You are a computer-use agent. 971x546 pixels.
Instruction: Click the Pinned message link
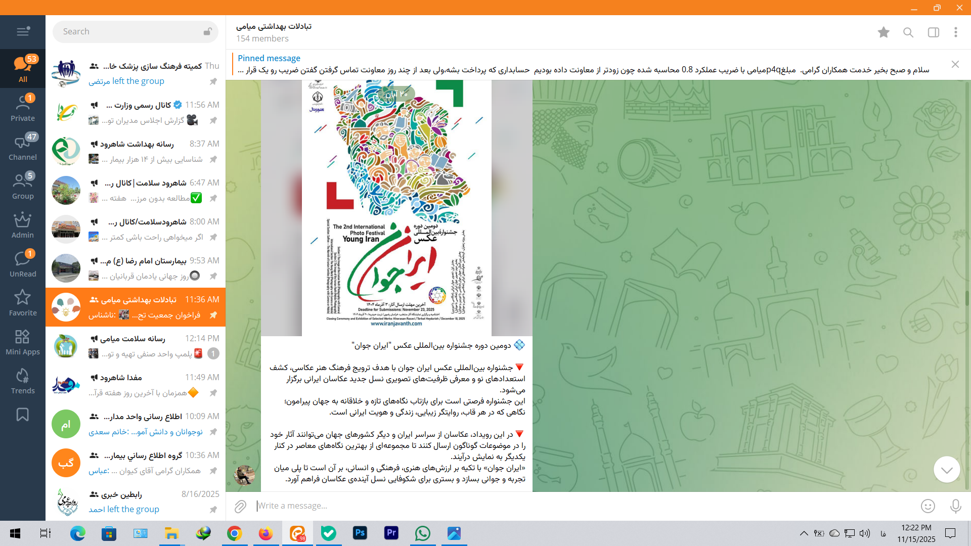(x=269, y=58)
